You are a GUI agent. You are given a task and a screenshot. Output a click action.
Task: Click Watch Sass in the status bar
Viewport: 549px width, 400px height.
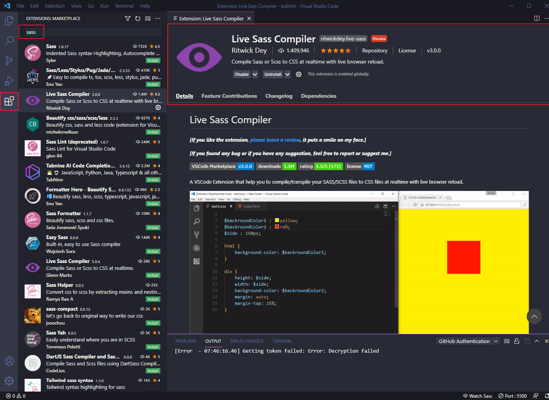coord(477,396)
